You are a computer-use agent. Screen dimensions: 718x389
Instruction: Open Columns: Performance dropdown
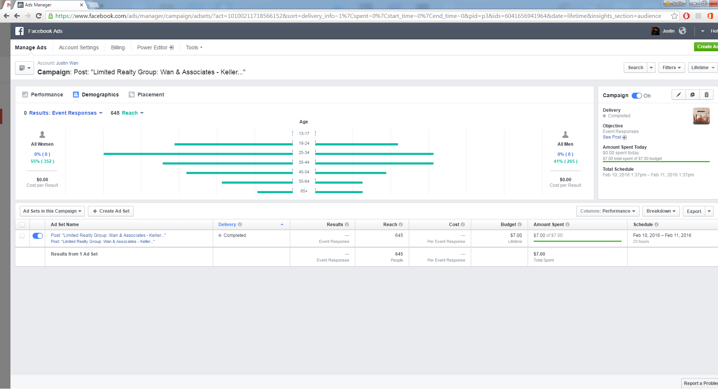click(608, 211)
